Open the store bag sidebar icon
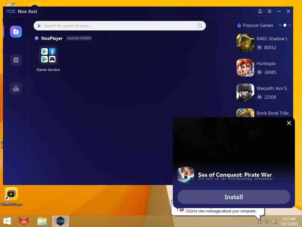This screenshot has height=227, width=302. point(16,60)
